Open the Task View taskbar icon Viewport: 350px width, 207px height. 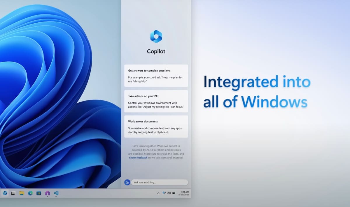(13, 193)
